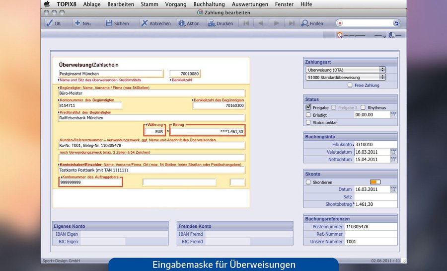This screenshot has width=447, height=271.
Task: Click the Ku-Nr. T001 reference field
Action: pos(151,145)
